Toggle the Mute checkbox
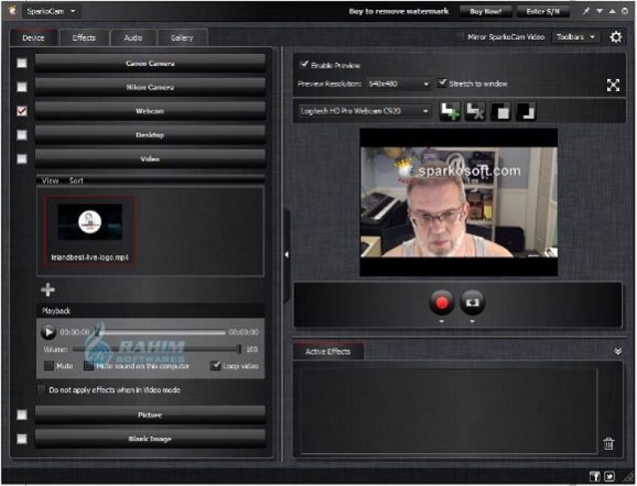 coord(49,366)
